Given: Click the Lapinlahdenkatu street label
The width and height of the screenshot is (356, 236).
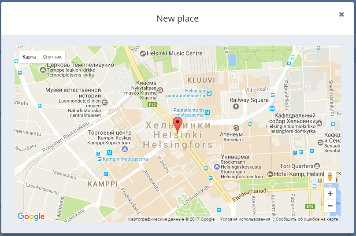Looking at the screenshot, I should click(x=42, y=189).
